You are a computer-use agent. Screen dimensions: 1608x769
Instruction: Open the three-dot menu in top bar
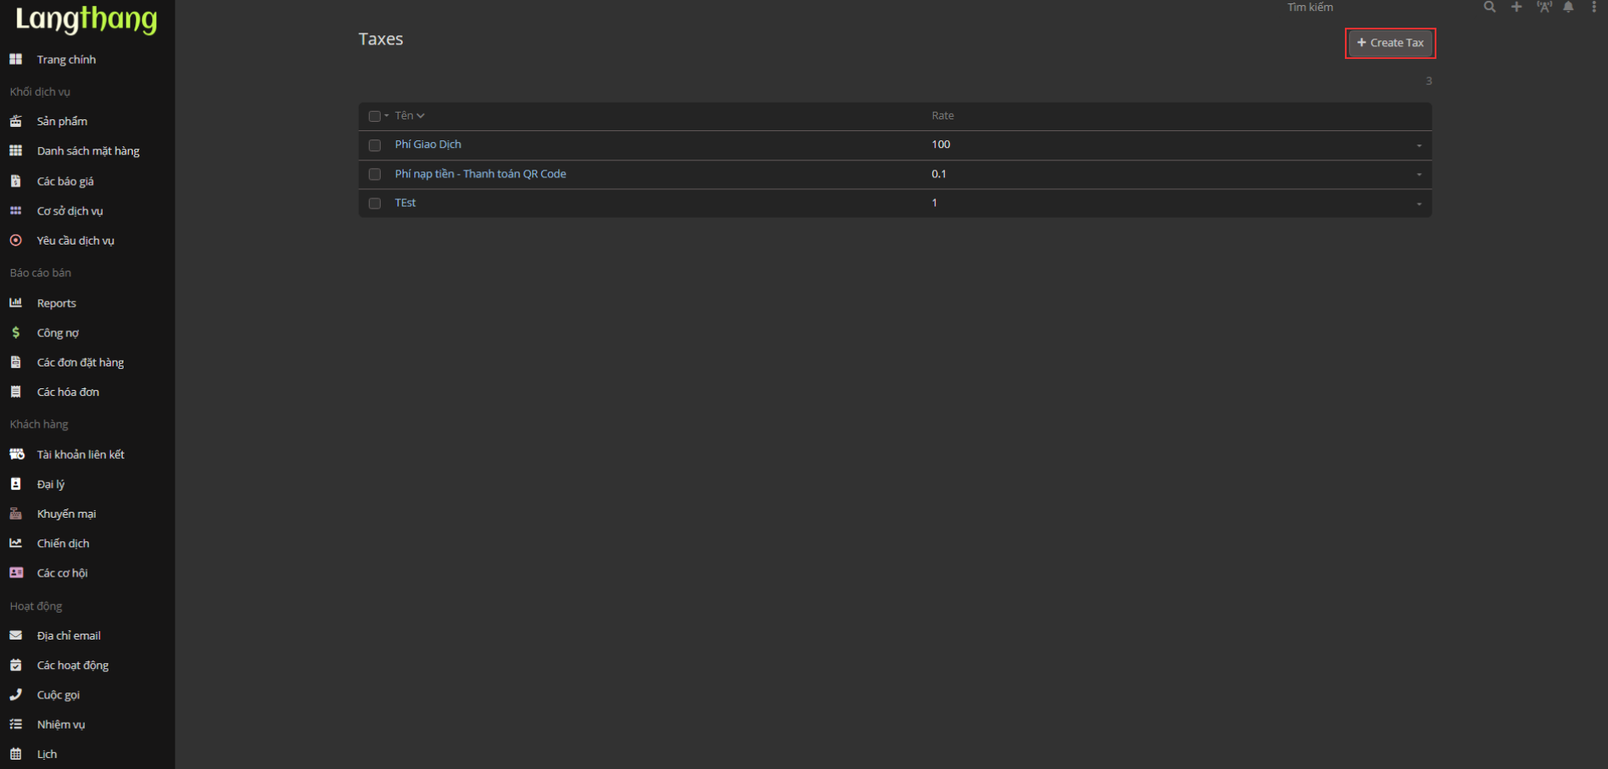1594,7
